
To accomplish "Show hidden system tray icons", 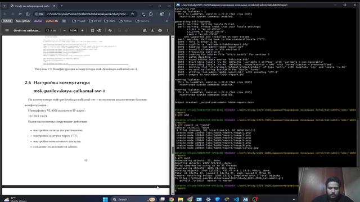I will point(294,200).
